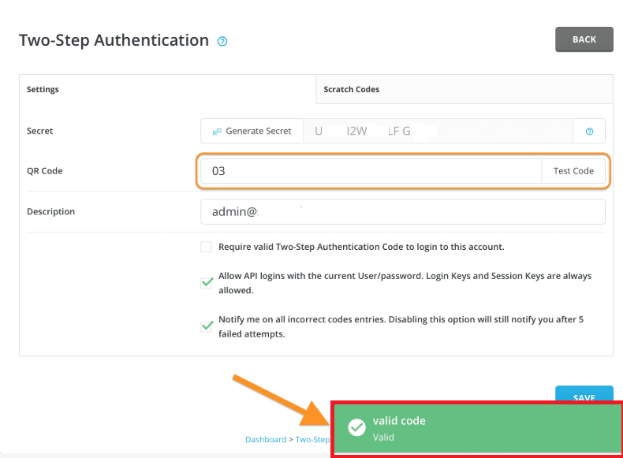Click the Allow API logins label text
623x458 pixels.
[405, 283]
